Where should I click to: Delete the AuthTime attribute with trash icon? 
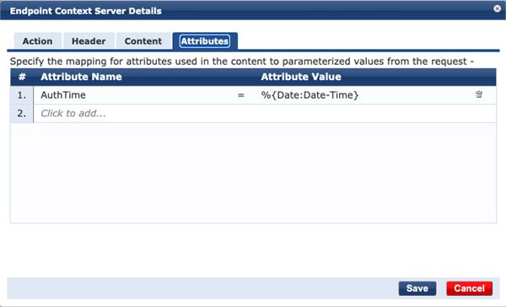(479, 94)
